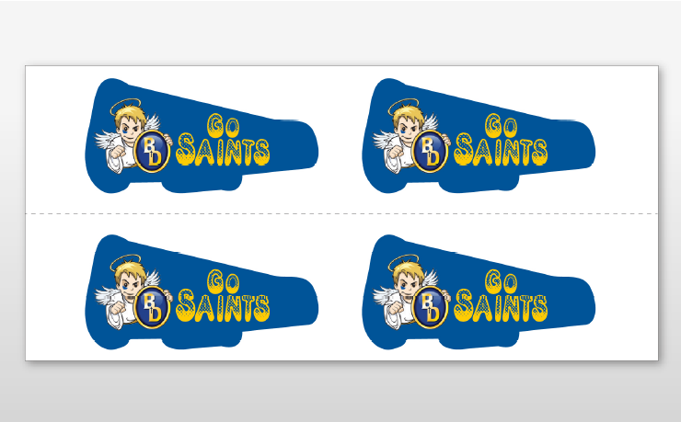Click the BD shield emblem on top-right megaphone
The height and width of the screenshot is (422, 681).
[430, 152]
